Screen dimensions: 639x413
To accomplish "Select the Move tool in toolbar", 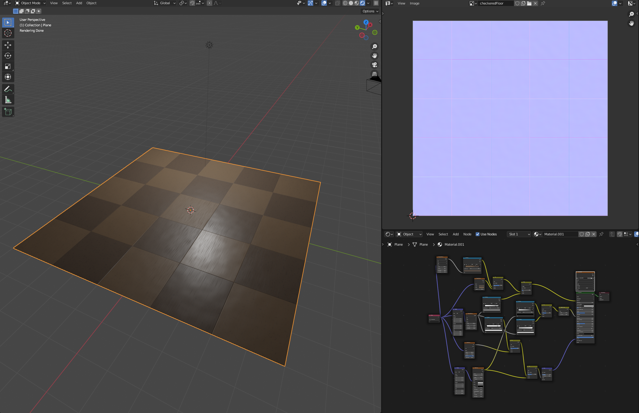I will point(8,45).
